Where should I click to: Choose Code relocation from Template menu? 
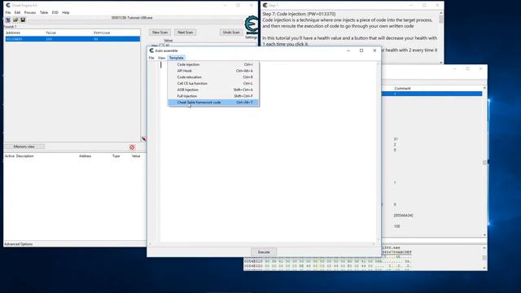pyautogui.click(x=213, y=77)
